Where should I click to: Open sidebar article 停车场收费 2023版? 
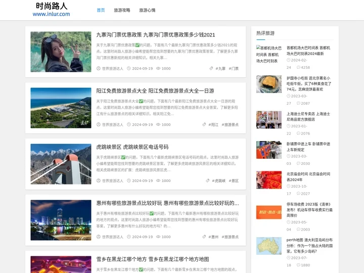click(309, 210)
